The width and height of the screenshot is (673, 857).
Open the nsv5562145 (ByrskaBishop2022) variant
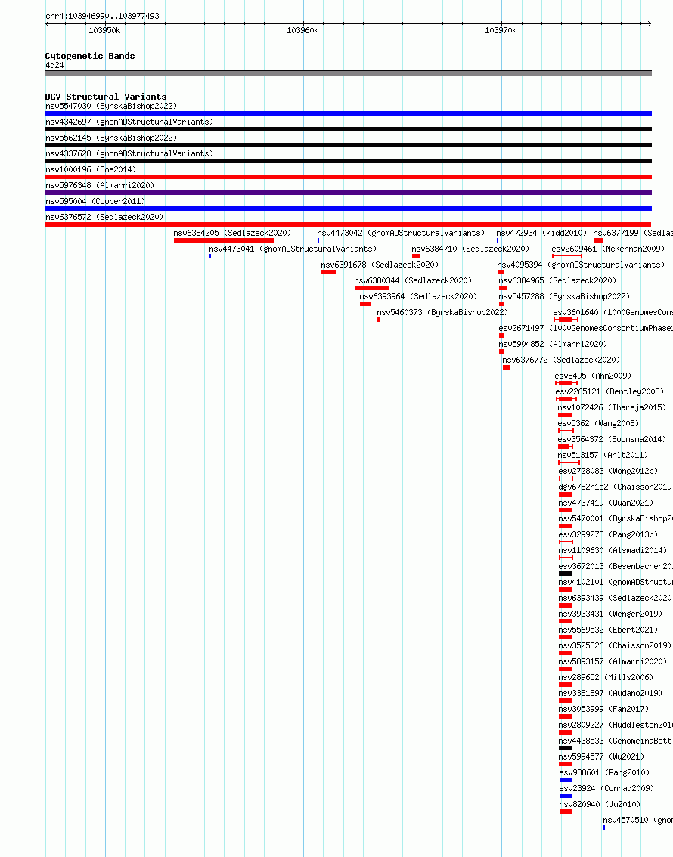tap(111, 138)
